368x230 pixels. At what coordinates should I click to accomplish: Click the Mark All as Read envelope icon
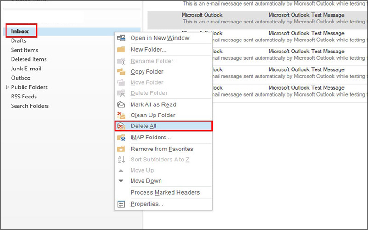pos(121,104)
